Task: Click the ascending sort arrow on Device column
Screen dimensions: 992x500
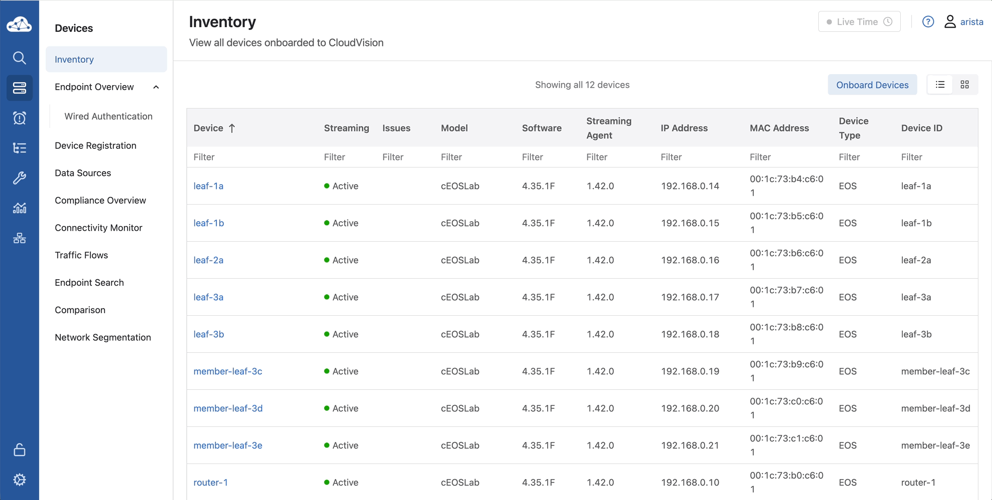Action: pyautogui.click(x=232, y=128)
